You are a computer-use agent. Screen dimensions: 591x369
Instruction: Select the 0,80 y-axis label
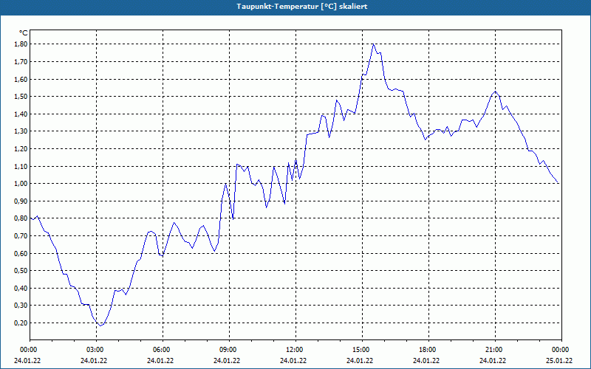coord(21,218)
